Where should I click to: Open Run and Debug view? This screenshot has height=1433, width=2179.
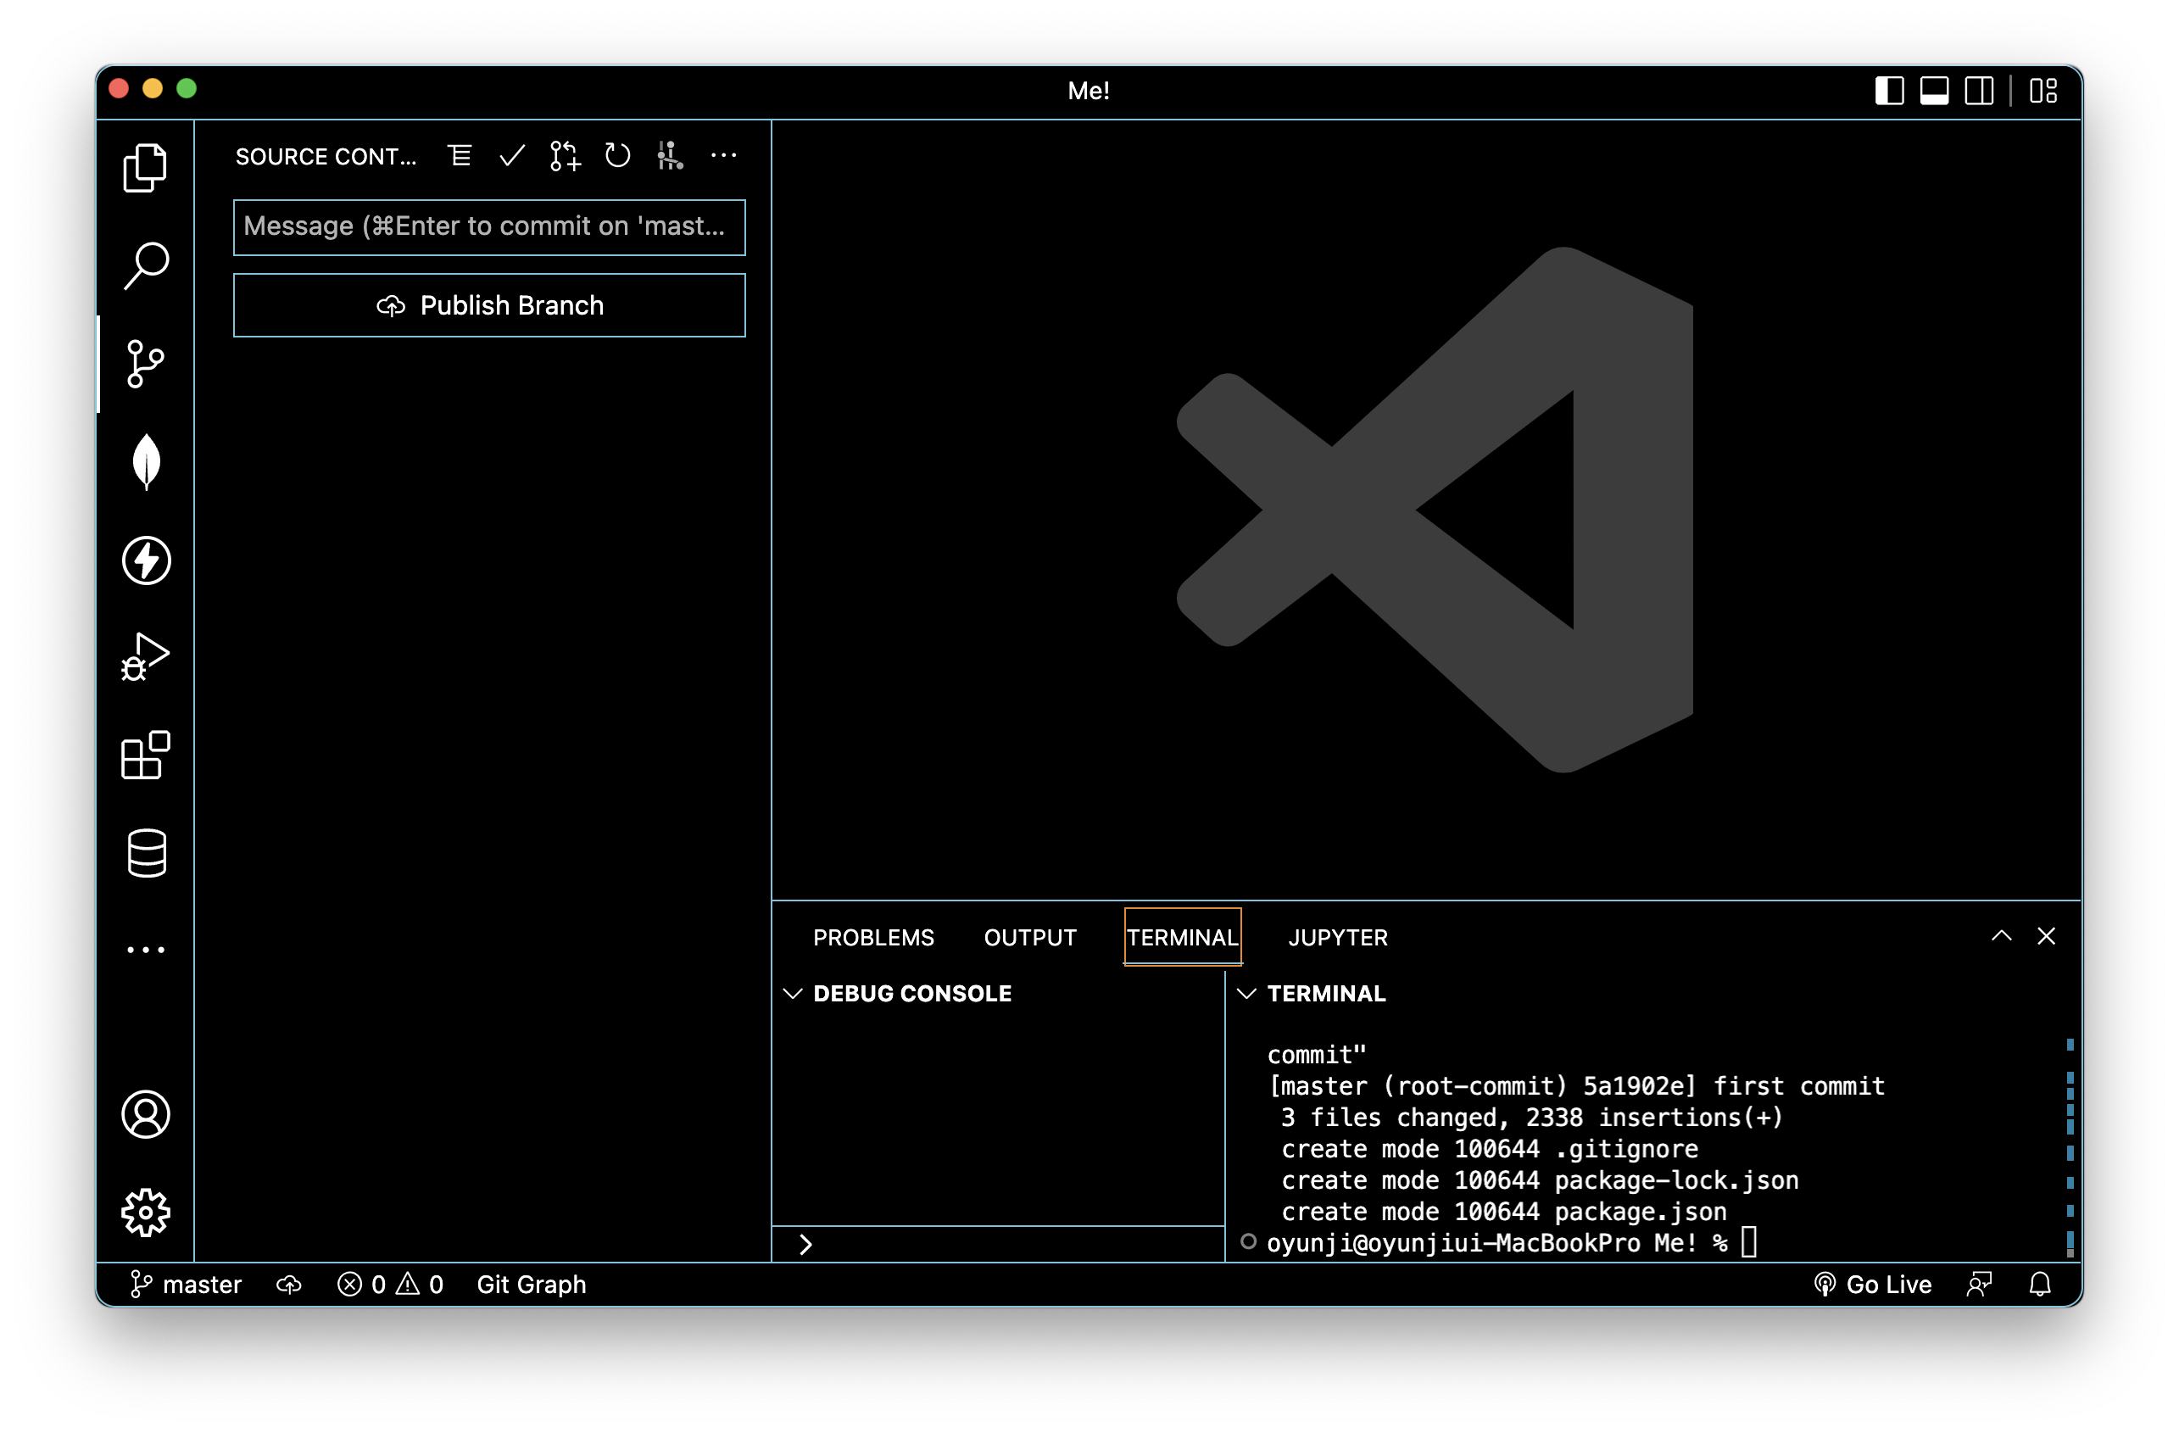click(146, 657)
